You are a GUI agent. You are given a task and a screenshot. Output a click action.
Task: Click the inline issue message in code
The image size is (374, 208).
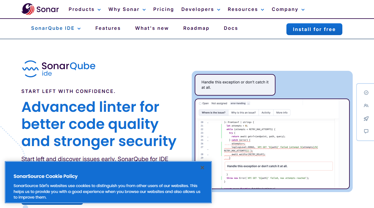coord(279,166)
